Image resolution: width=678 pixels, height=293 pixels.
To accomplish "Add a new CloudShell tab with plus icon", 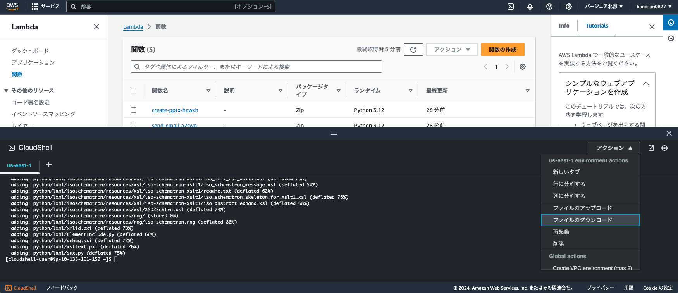I will point(49,165).
